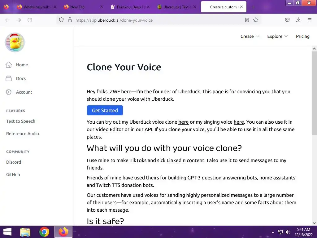The width and height of the screenshot is (317, 238).
Task: Close the New Tab tab
Action: tap(102, 7)
